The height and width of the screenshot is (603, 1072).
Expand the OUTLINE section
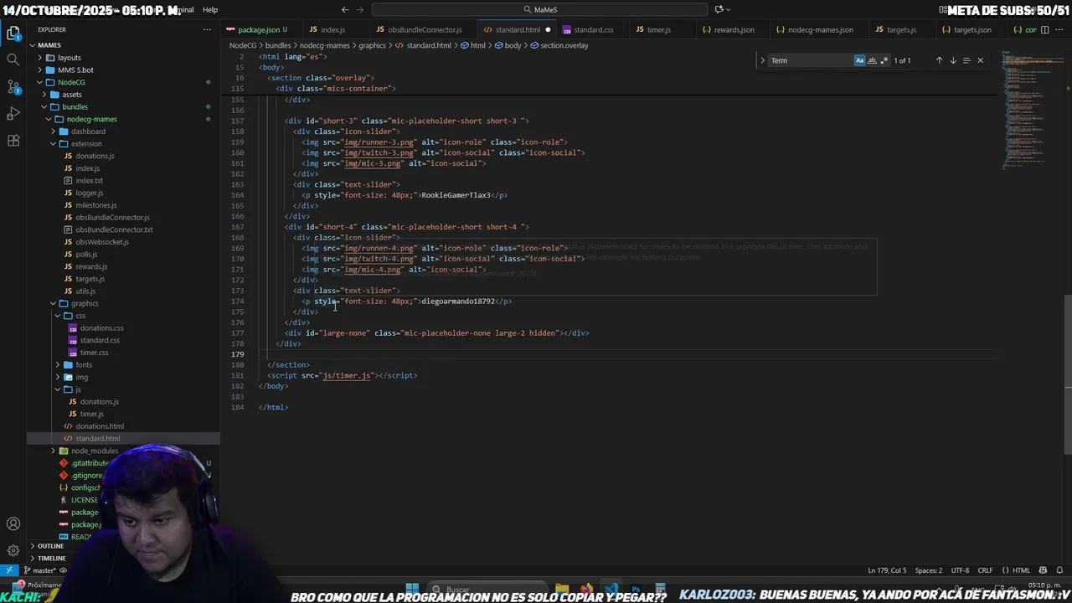point(50,546)
